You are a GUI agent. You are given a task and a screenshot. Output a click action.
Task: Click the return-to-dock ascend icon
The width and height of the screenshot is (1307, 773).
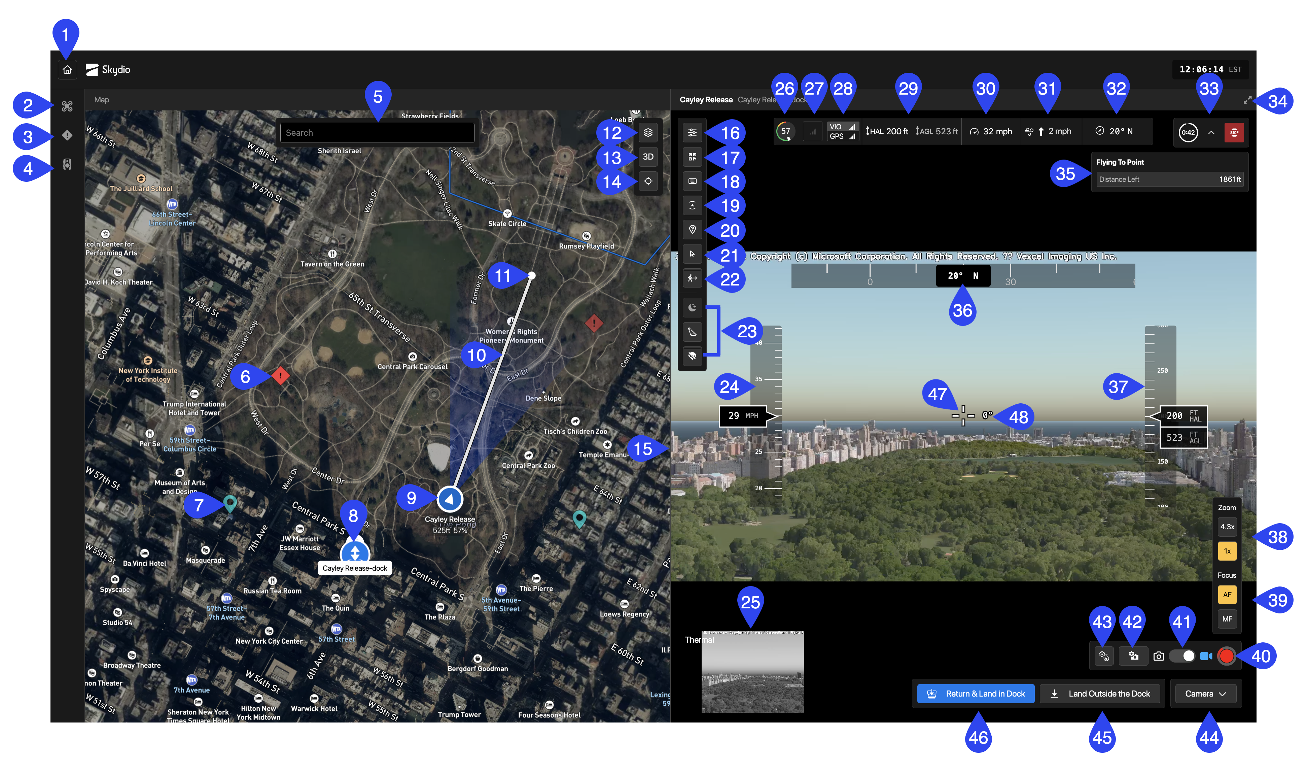click(692, 205)
